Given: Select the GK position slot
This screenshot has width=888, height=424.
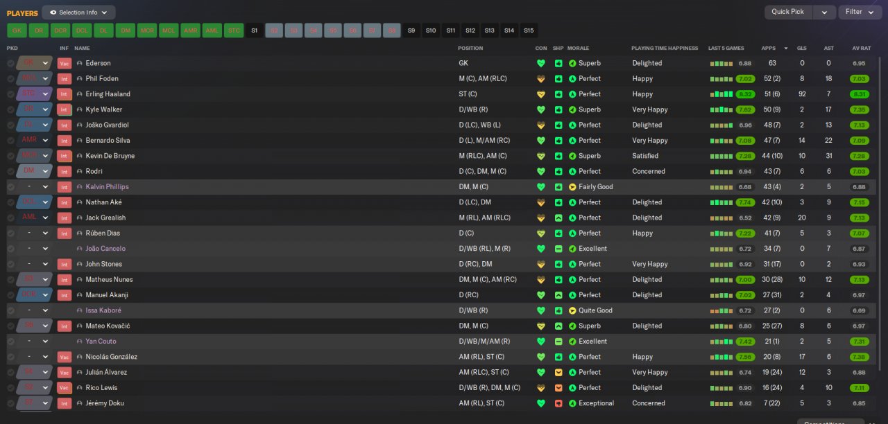Looking at the screenshot, I should click(x=17, y=30).
